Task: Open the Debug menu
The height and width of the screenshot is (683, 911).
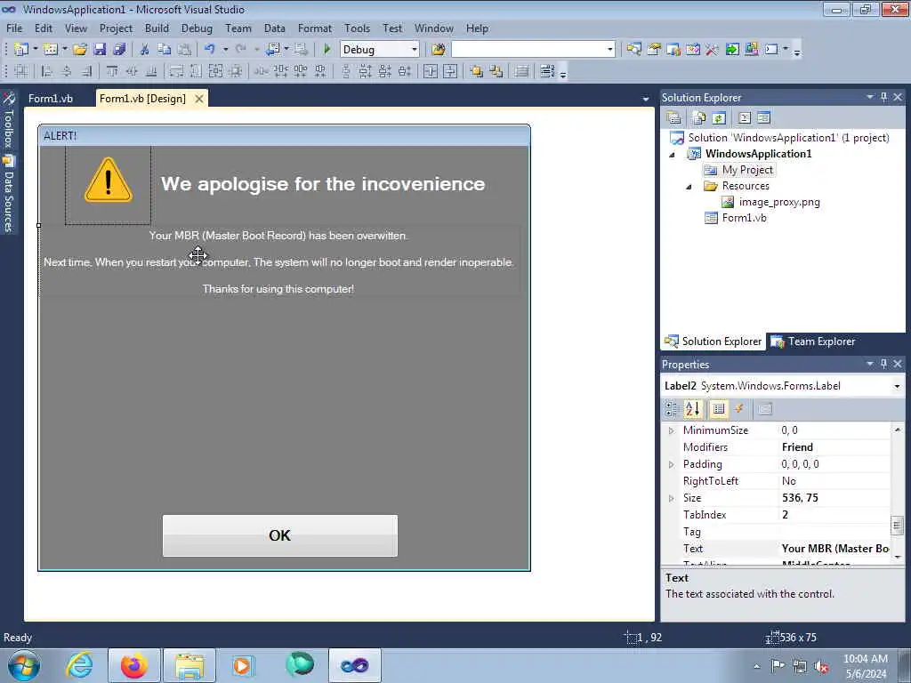Action: (x=197, y=28)
